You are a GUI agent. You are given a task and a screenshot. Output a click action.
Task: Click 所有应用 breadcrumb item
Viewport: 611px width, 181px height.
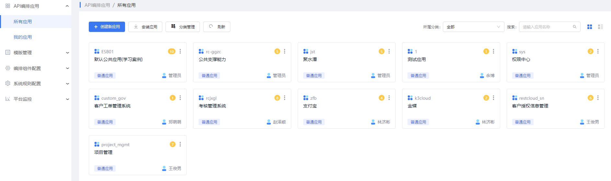[126, 5]
